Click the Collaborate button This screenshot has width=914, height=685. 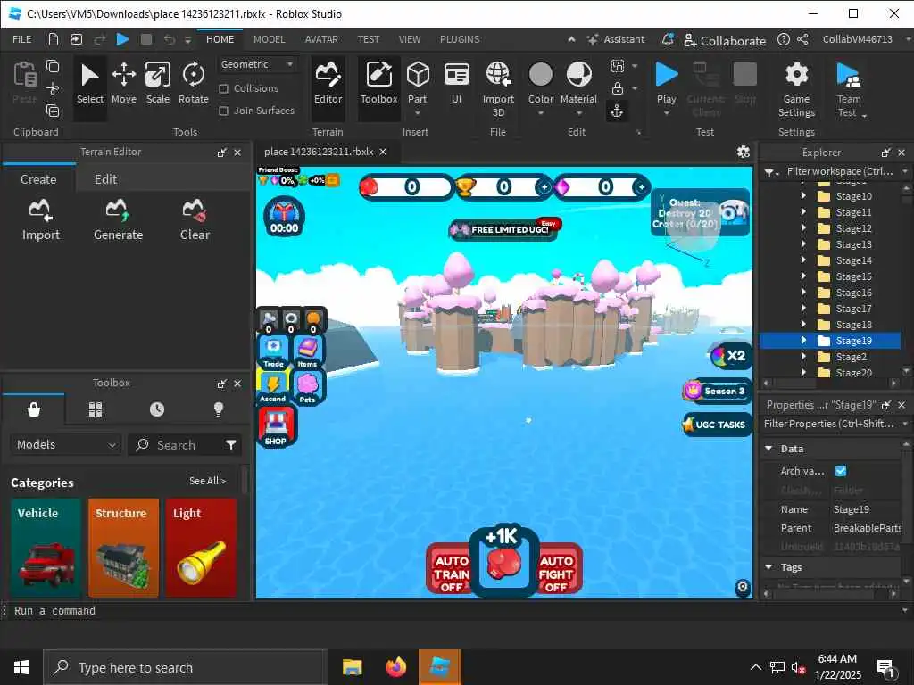[x=725, y=41]
